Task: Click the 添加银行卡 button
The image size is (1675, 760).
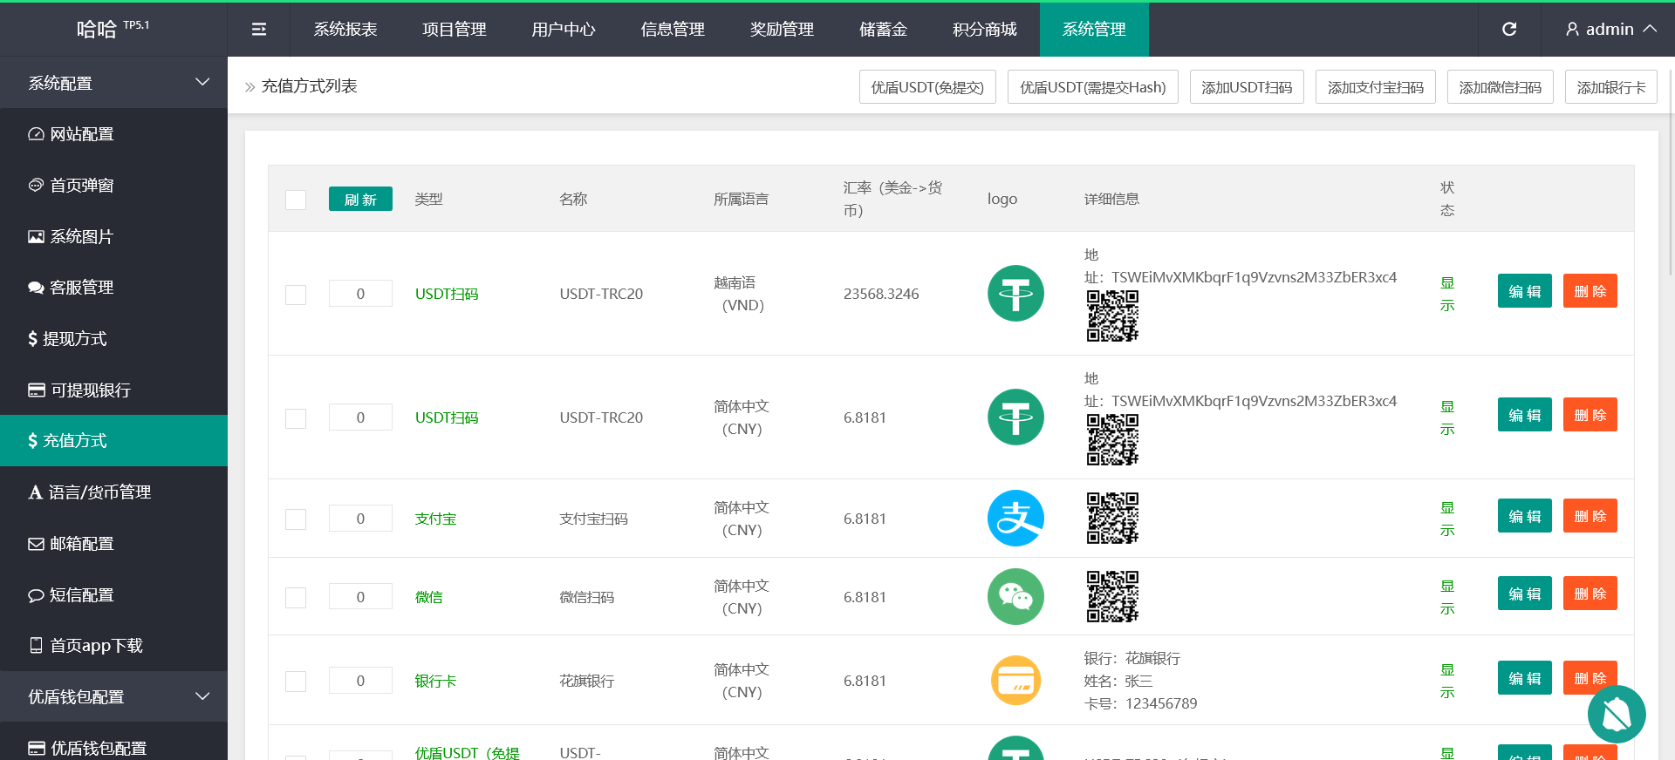Action: [1610, 87]
